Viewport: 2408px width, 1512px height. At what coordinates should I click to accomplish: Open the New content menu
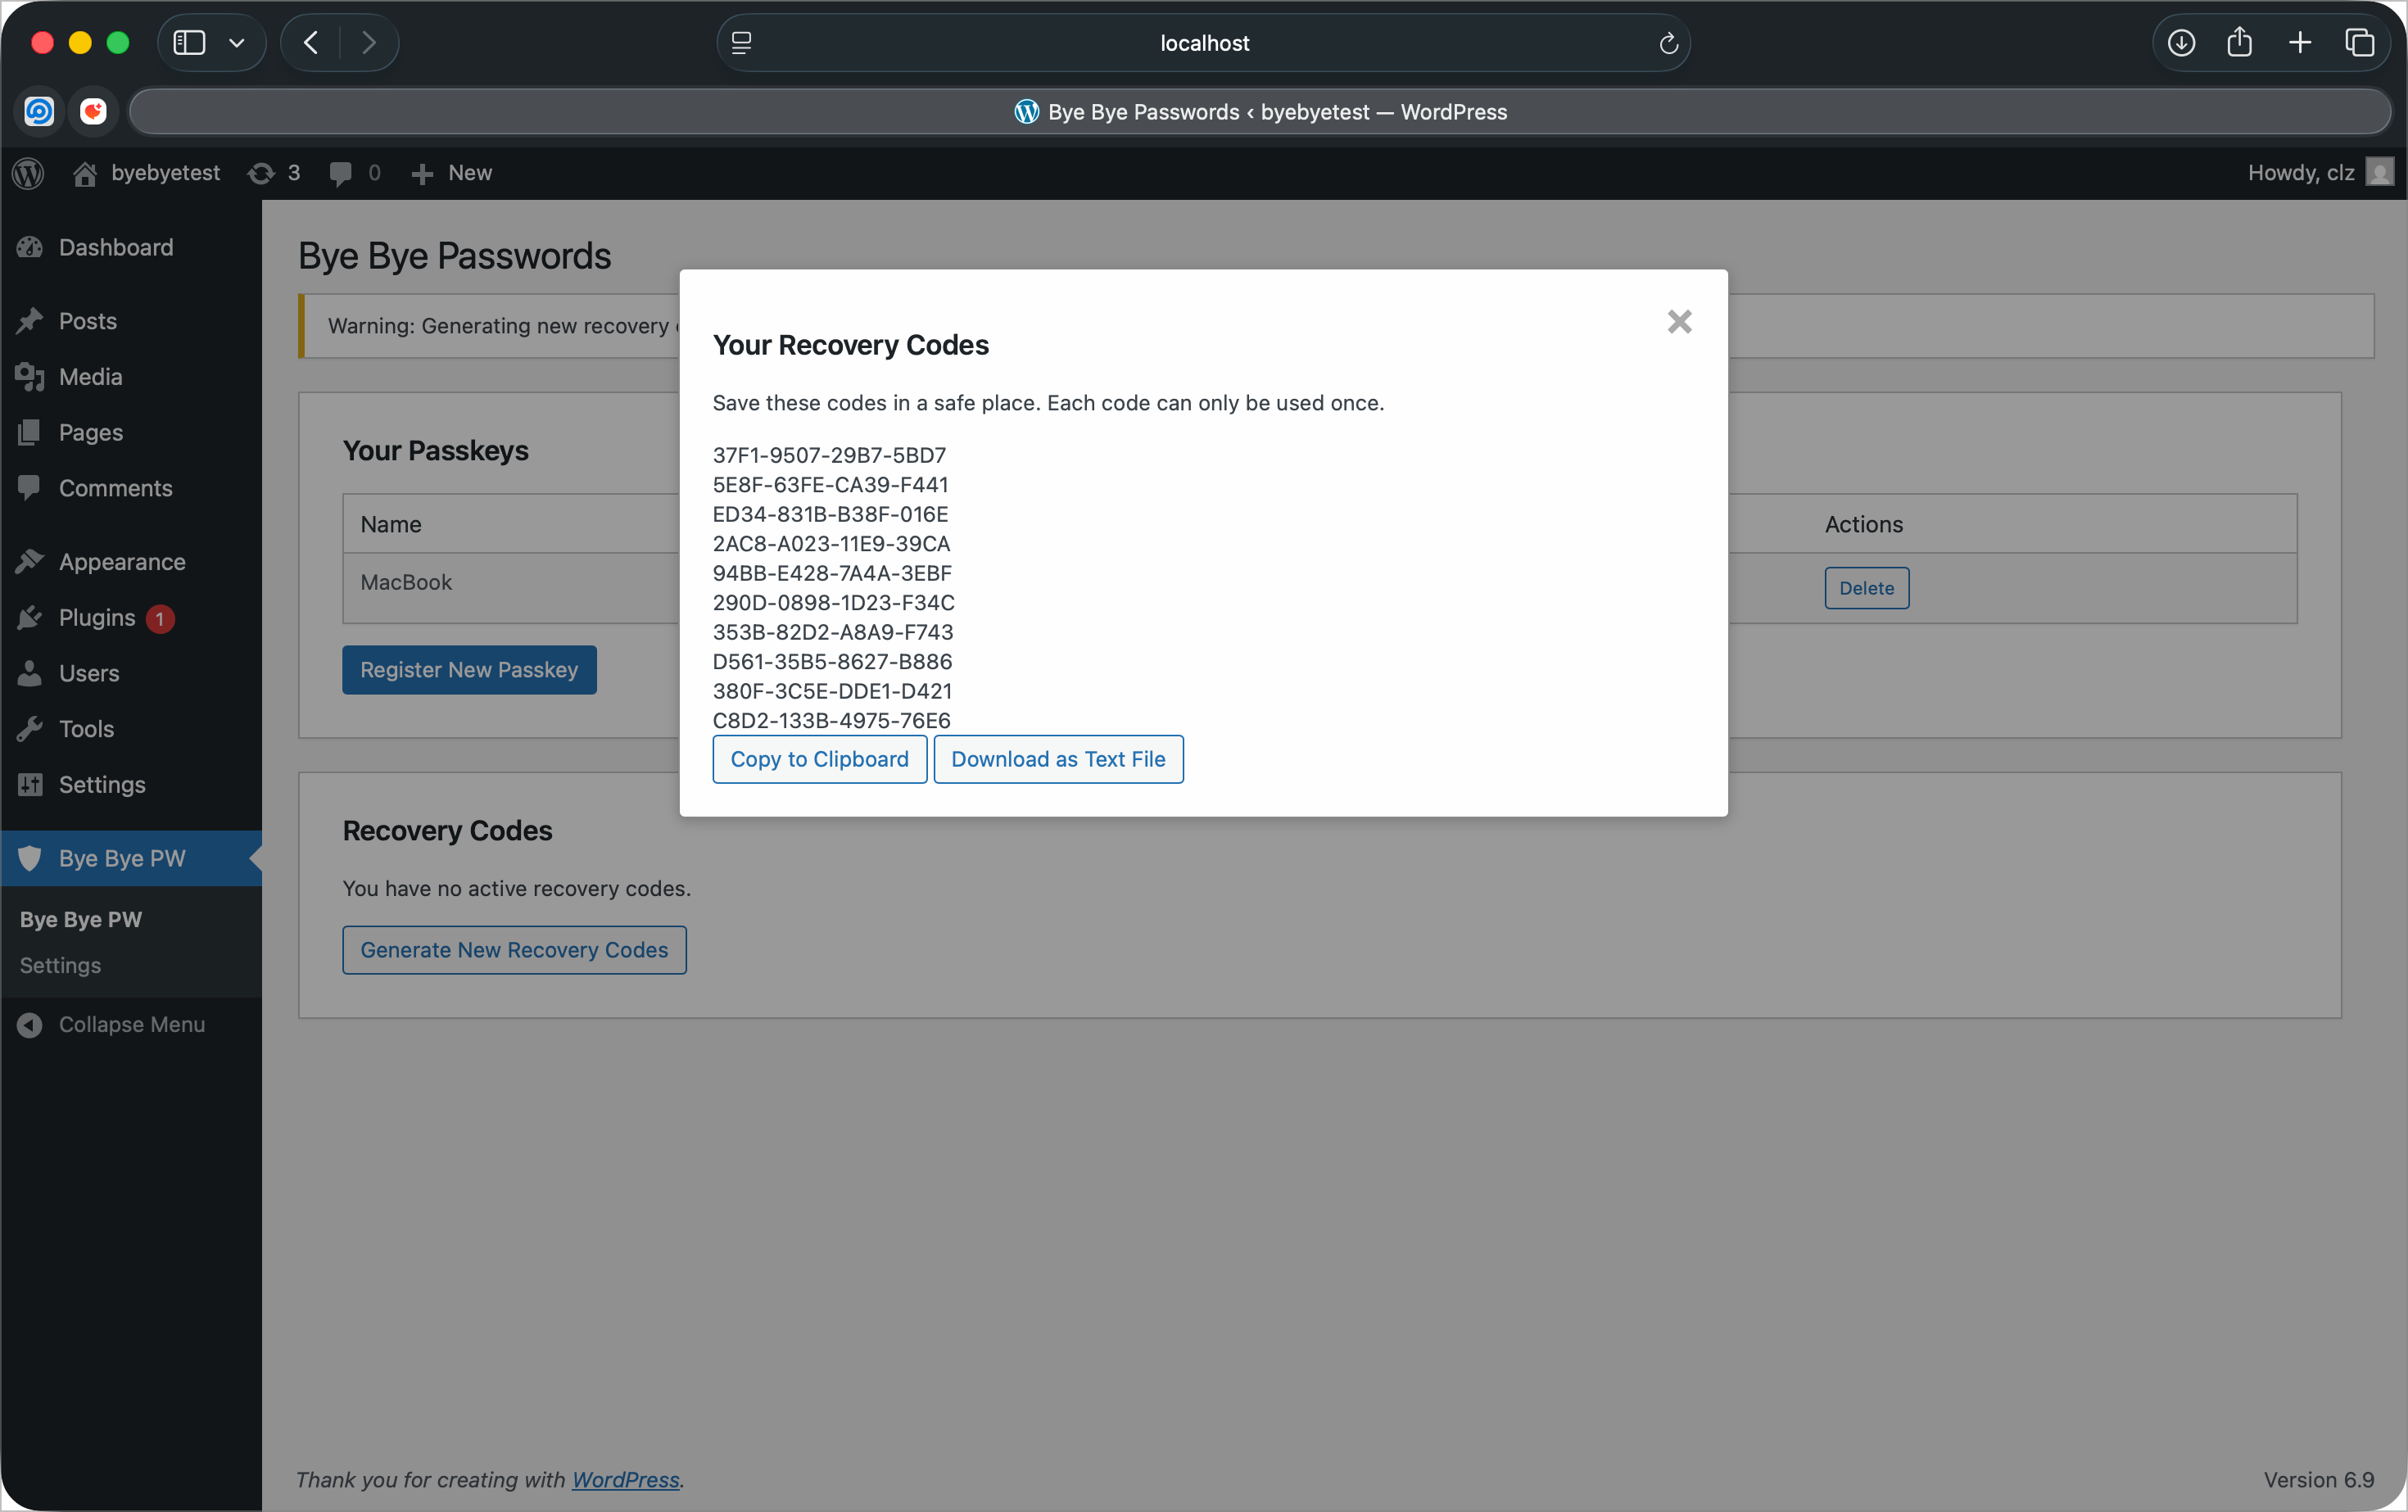pyautogui.click(x=452, y=173)
